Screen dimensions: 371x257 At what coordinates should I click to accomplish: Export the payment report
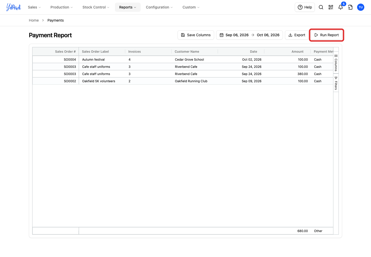[297, 35]
